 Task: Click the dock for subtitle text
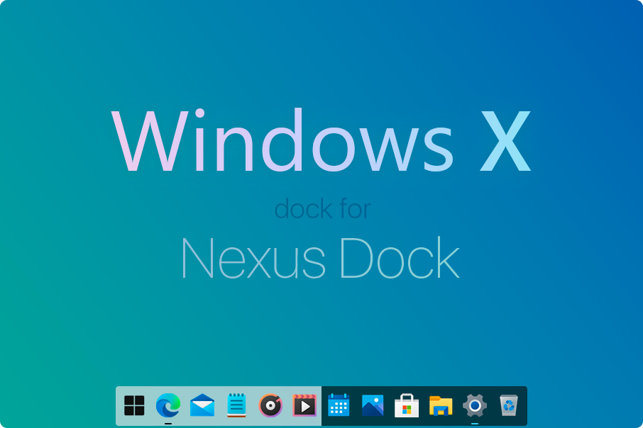click(322, 208)
